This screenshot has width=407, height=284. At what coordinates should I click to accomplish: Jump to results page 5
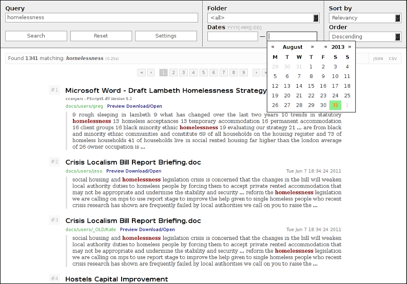click(203, 73)
